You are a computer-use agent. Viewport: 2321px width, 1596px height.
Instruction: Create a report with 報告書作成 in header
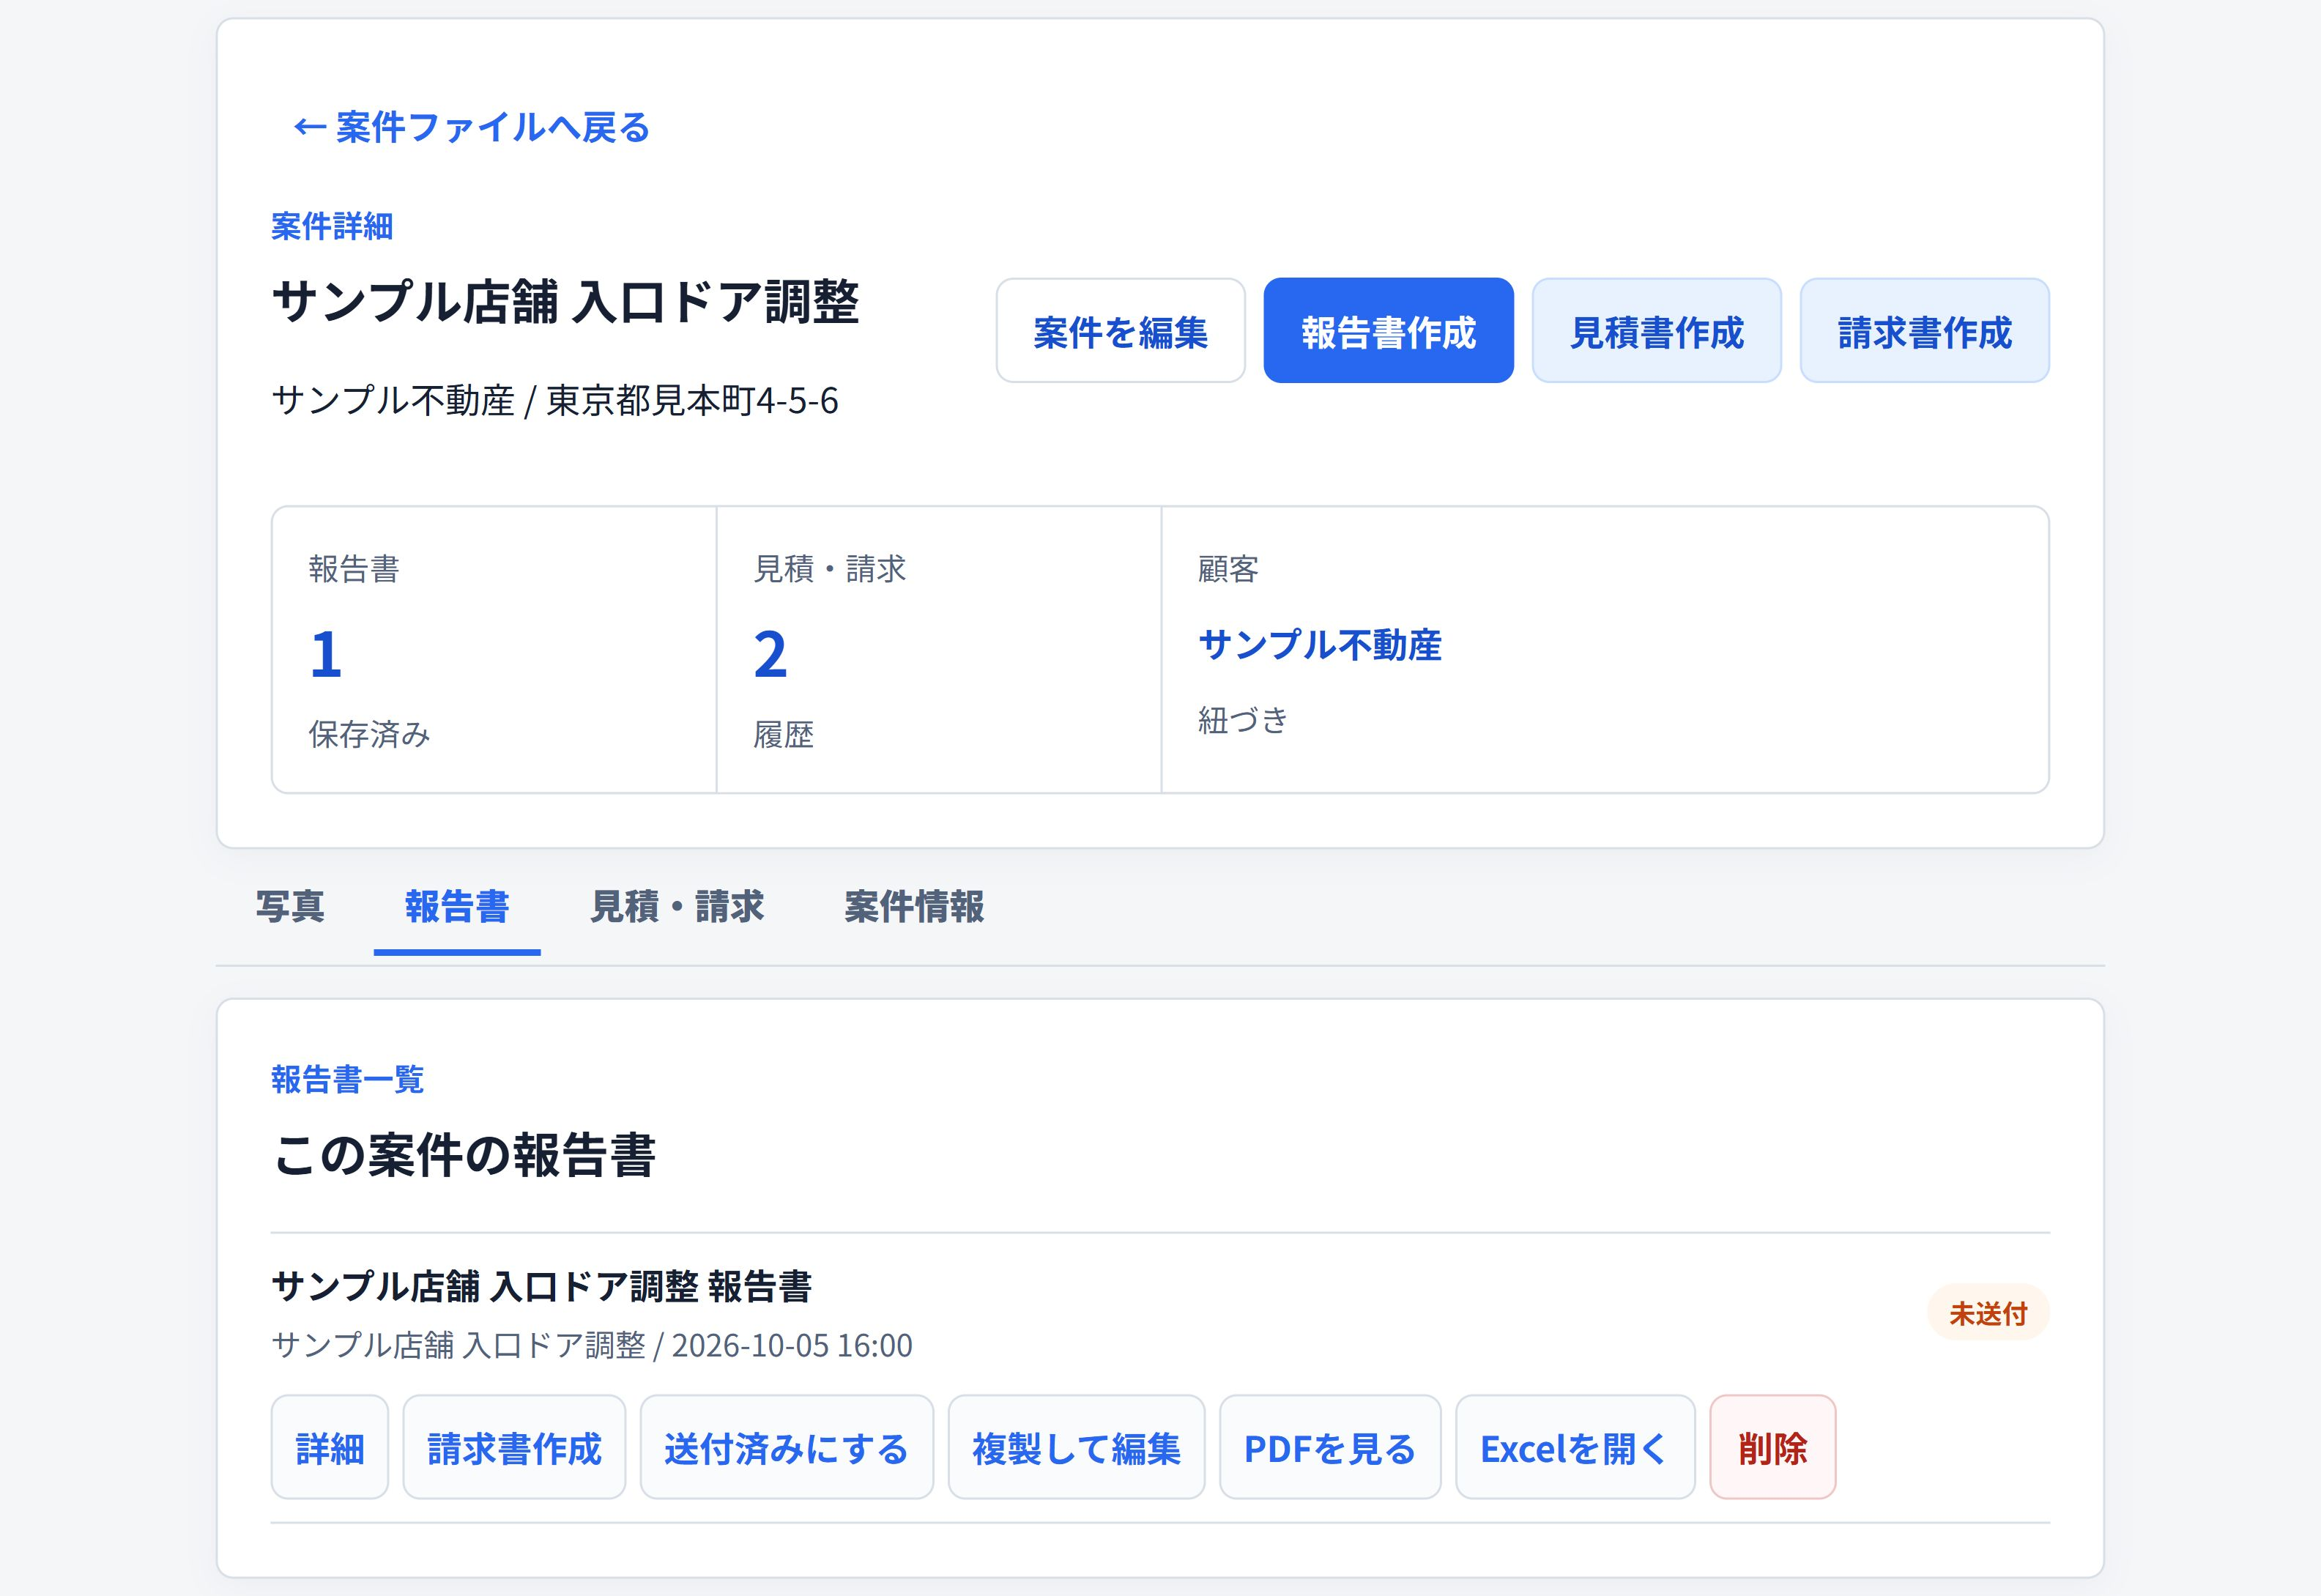[1388, 331]
